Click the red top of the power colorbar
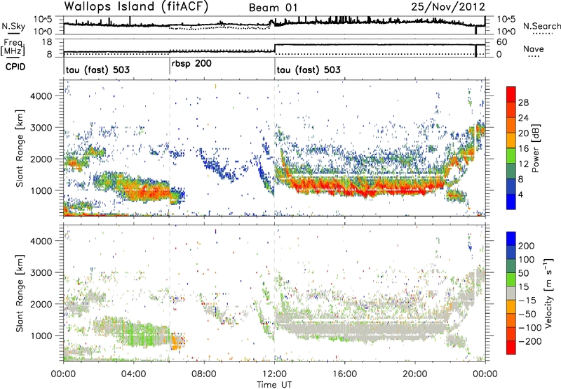Screen dimensions: 561x389 coord(511,93)
